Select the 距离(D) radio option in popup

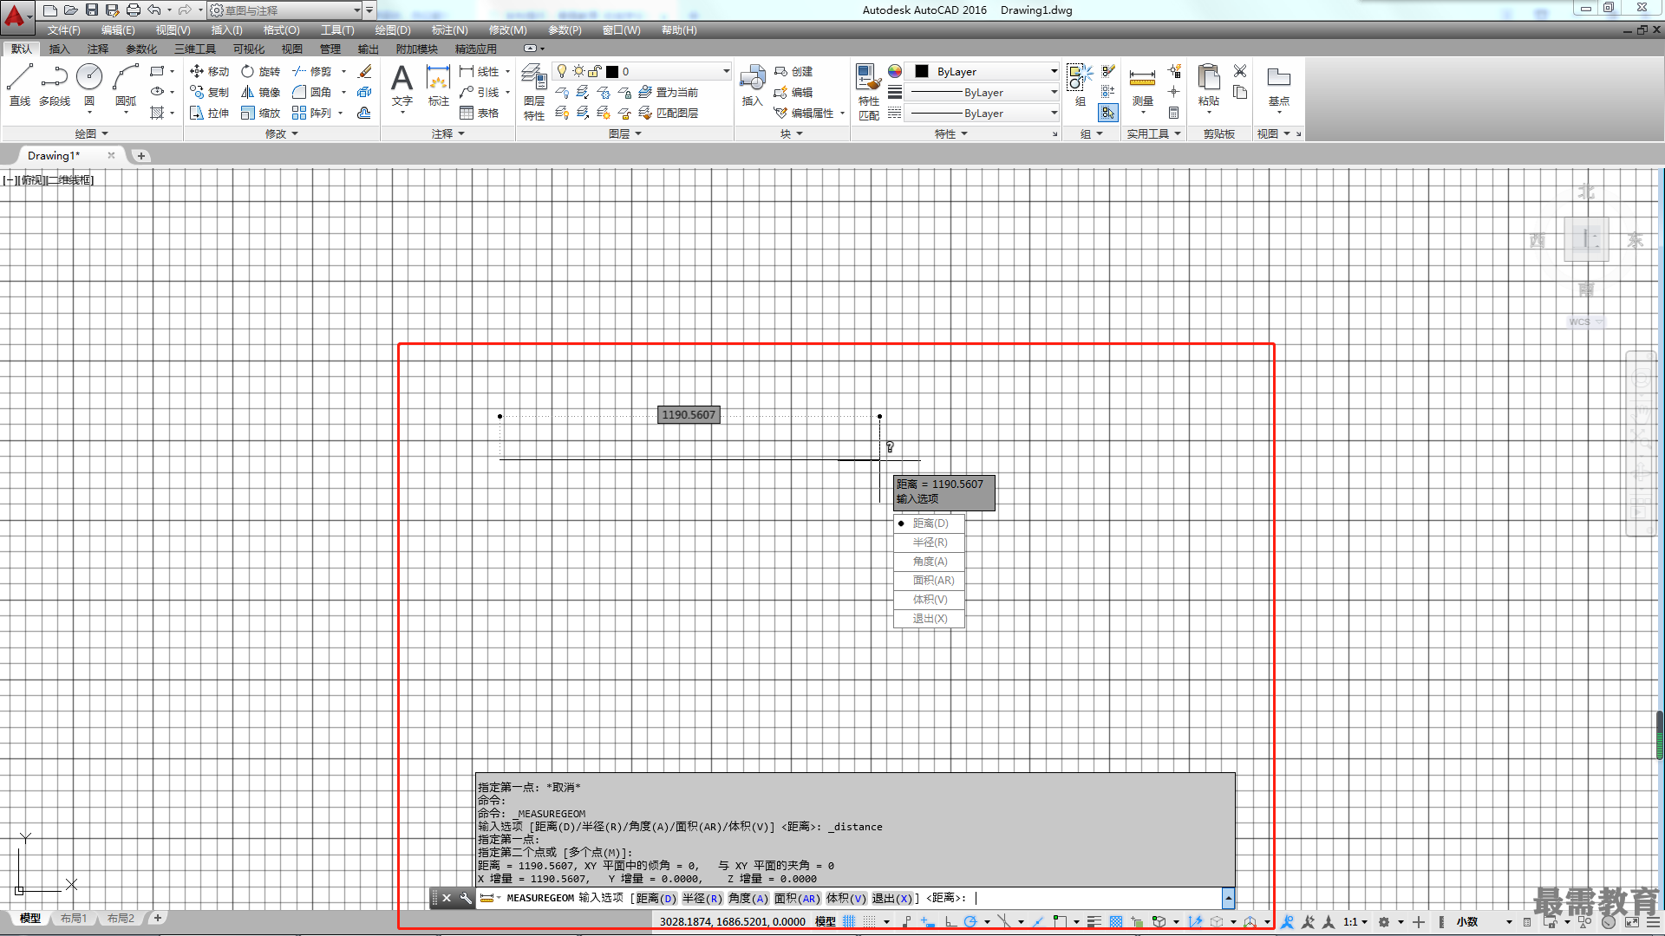tap(929, 523)
